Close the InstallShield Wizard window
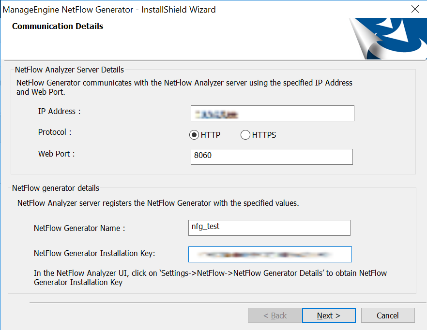Image resolution: width=427 pixels, height=330 pixels. coord(415,9)
